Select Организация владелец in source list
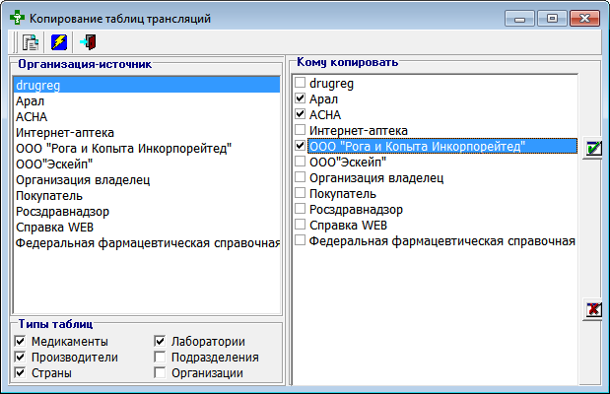The width and height of the screenshot is (610, 394). click(147, 179)
